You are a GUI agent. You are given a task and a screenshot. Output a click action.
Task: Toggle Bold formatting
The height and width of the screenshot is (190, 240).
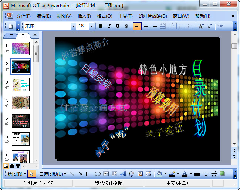coord(101,26)
